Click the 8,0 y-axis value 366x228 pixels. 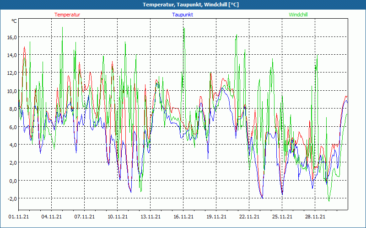coord(13,109)
